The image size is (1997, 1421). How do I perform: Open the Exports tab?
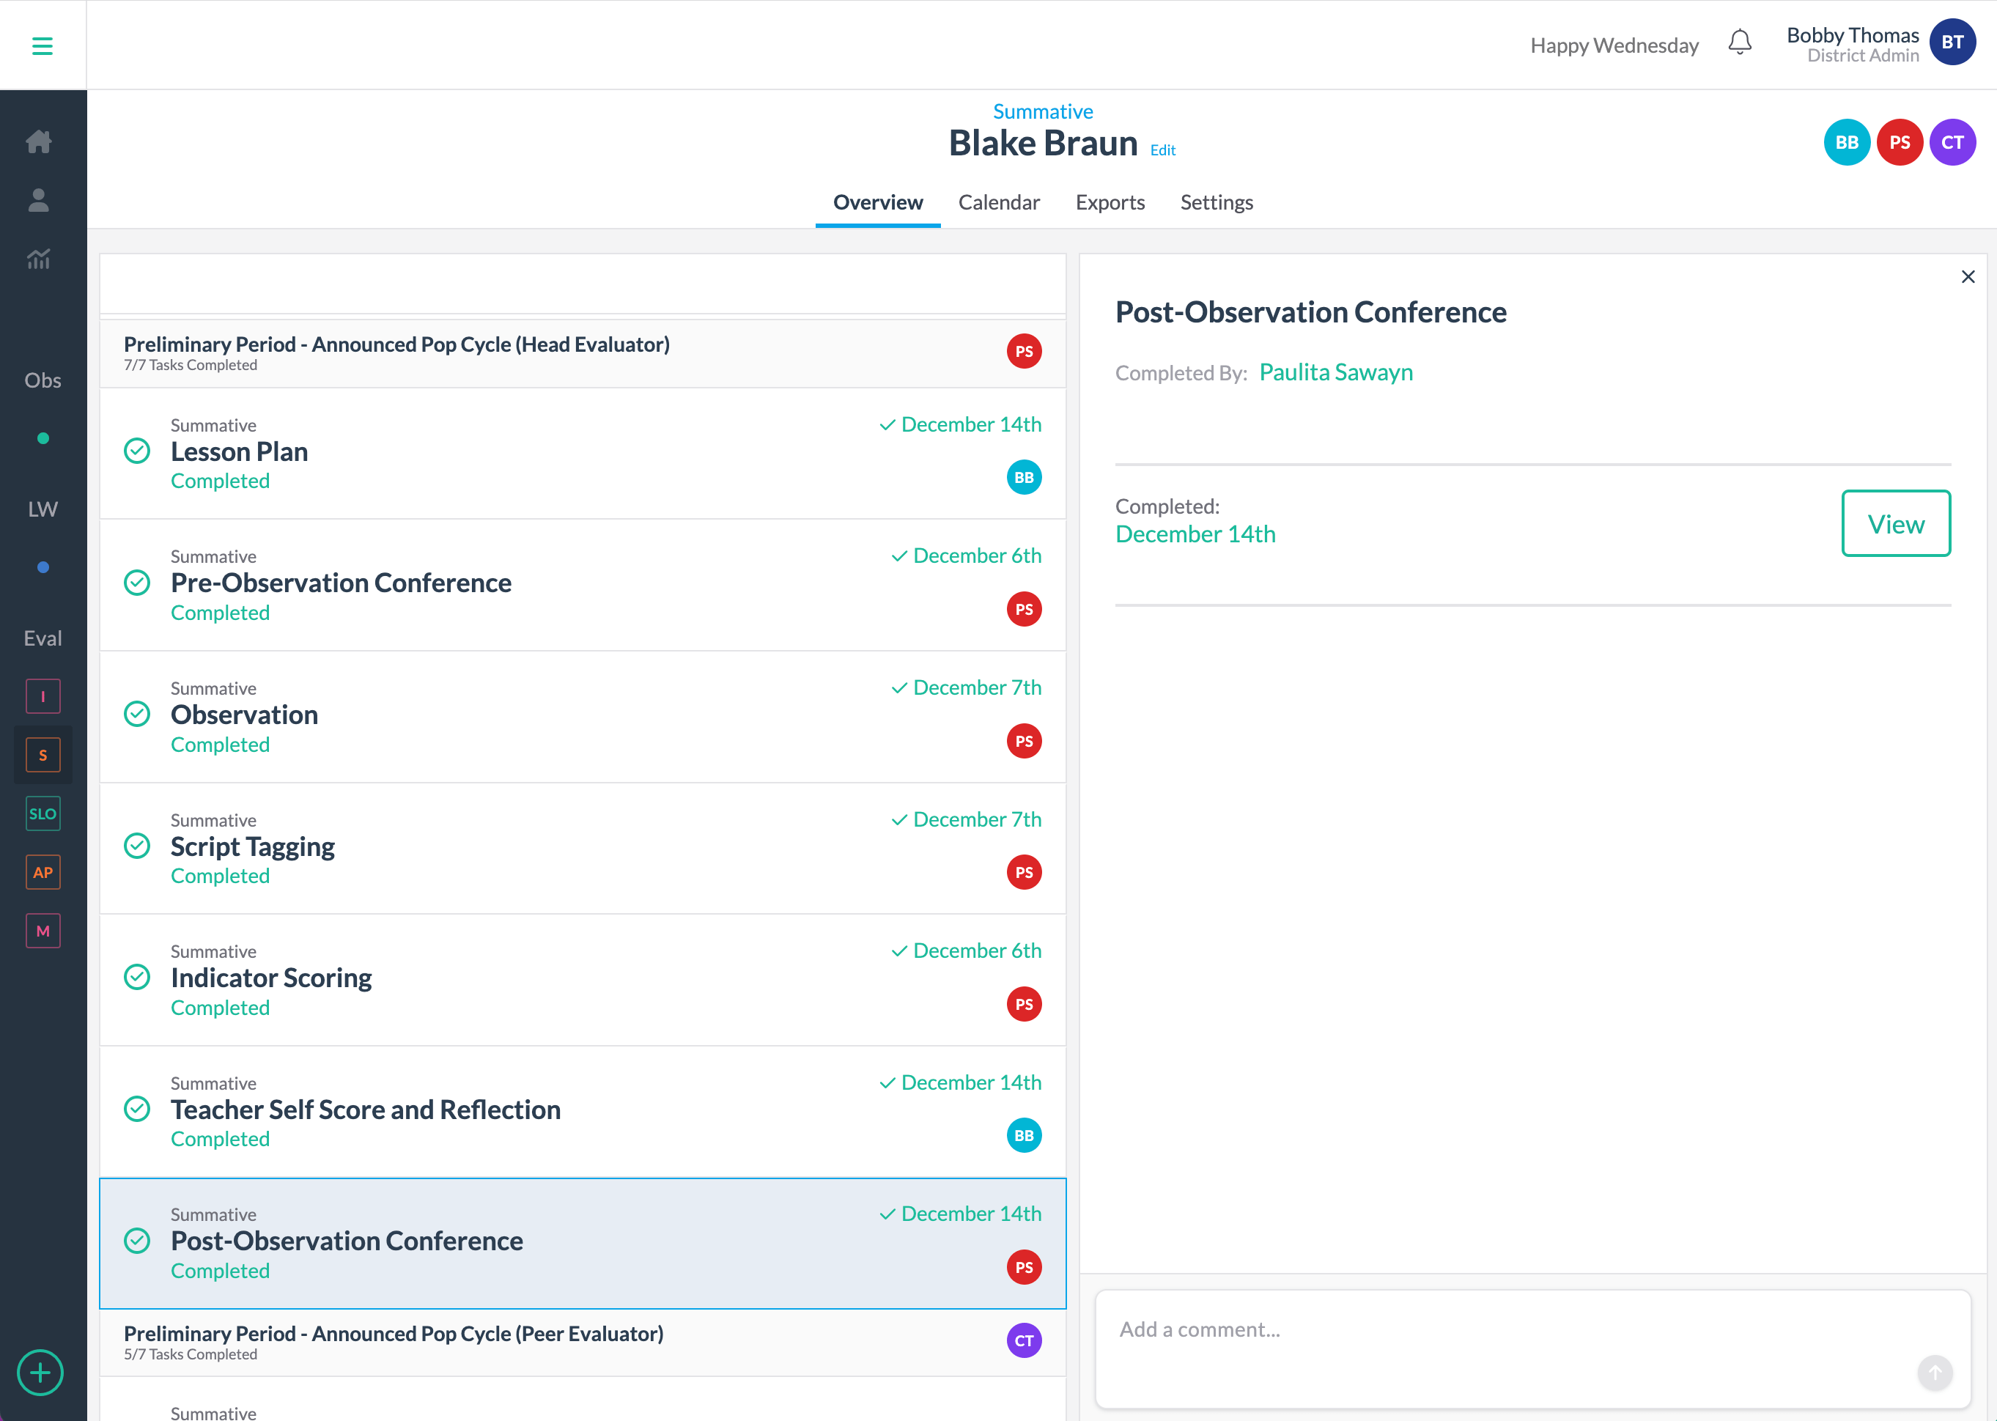pos(1110,202)
